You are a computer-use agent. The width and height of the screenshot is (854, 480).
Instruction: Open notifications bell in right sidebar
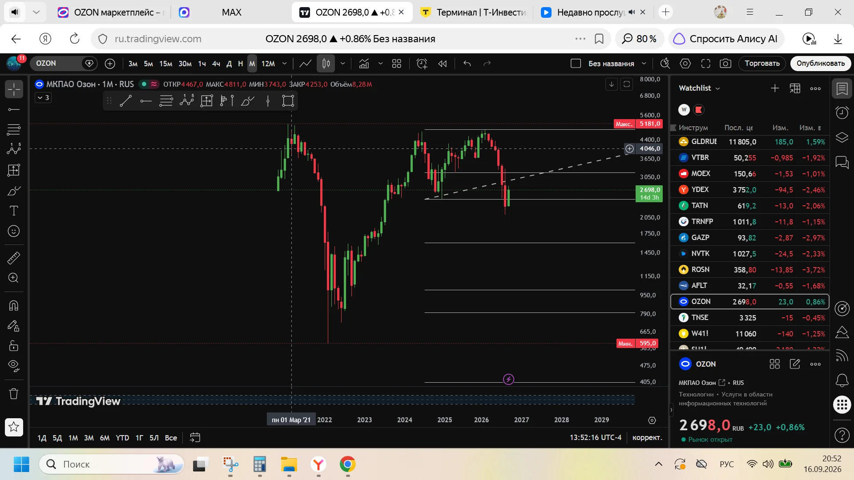click(842, 380)
